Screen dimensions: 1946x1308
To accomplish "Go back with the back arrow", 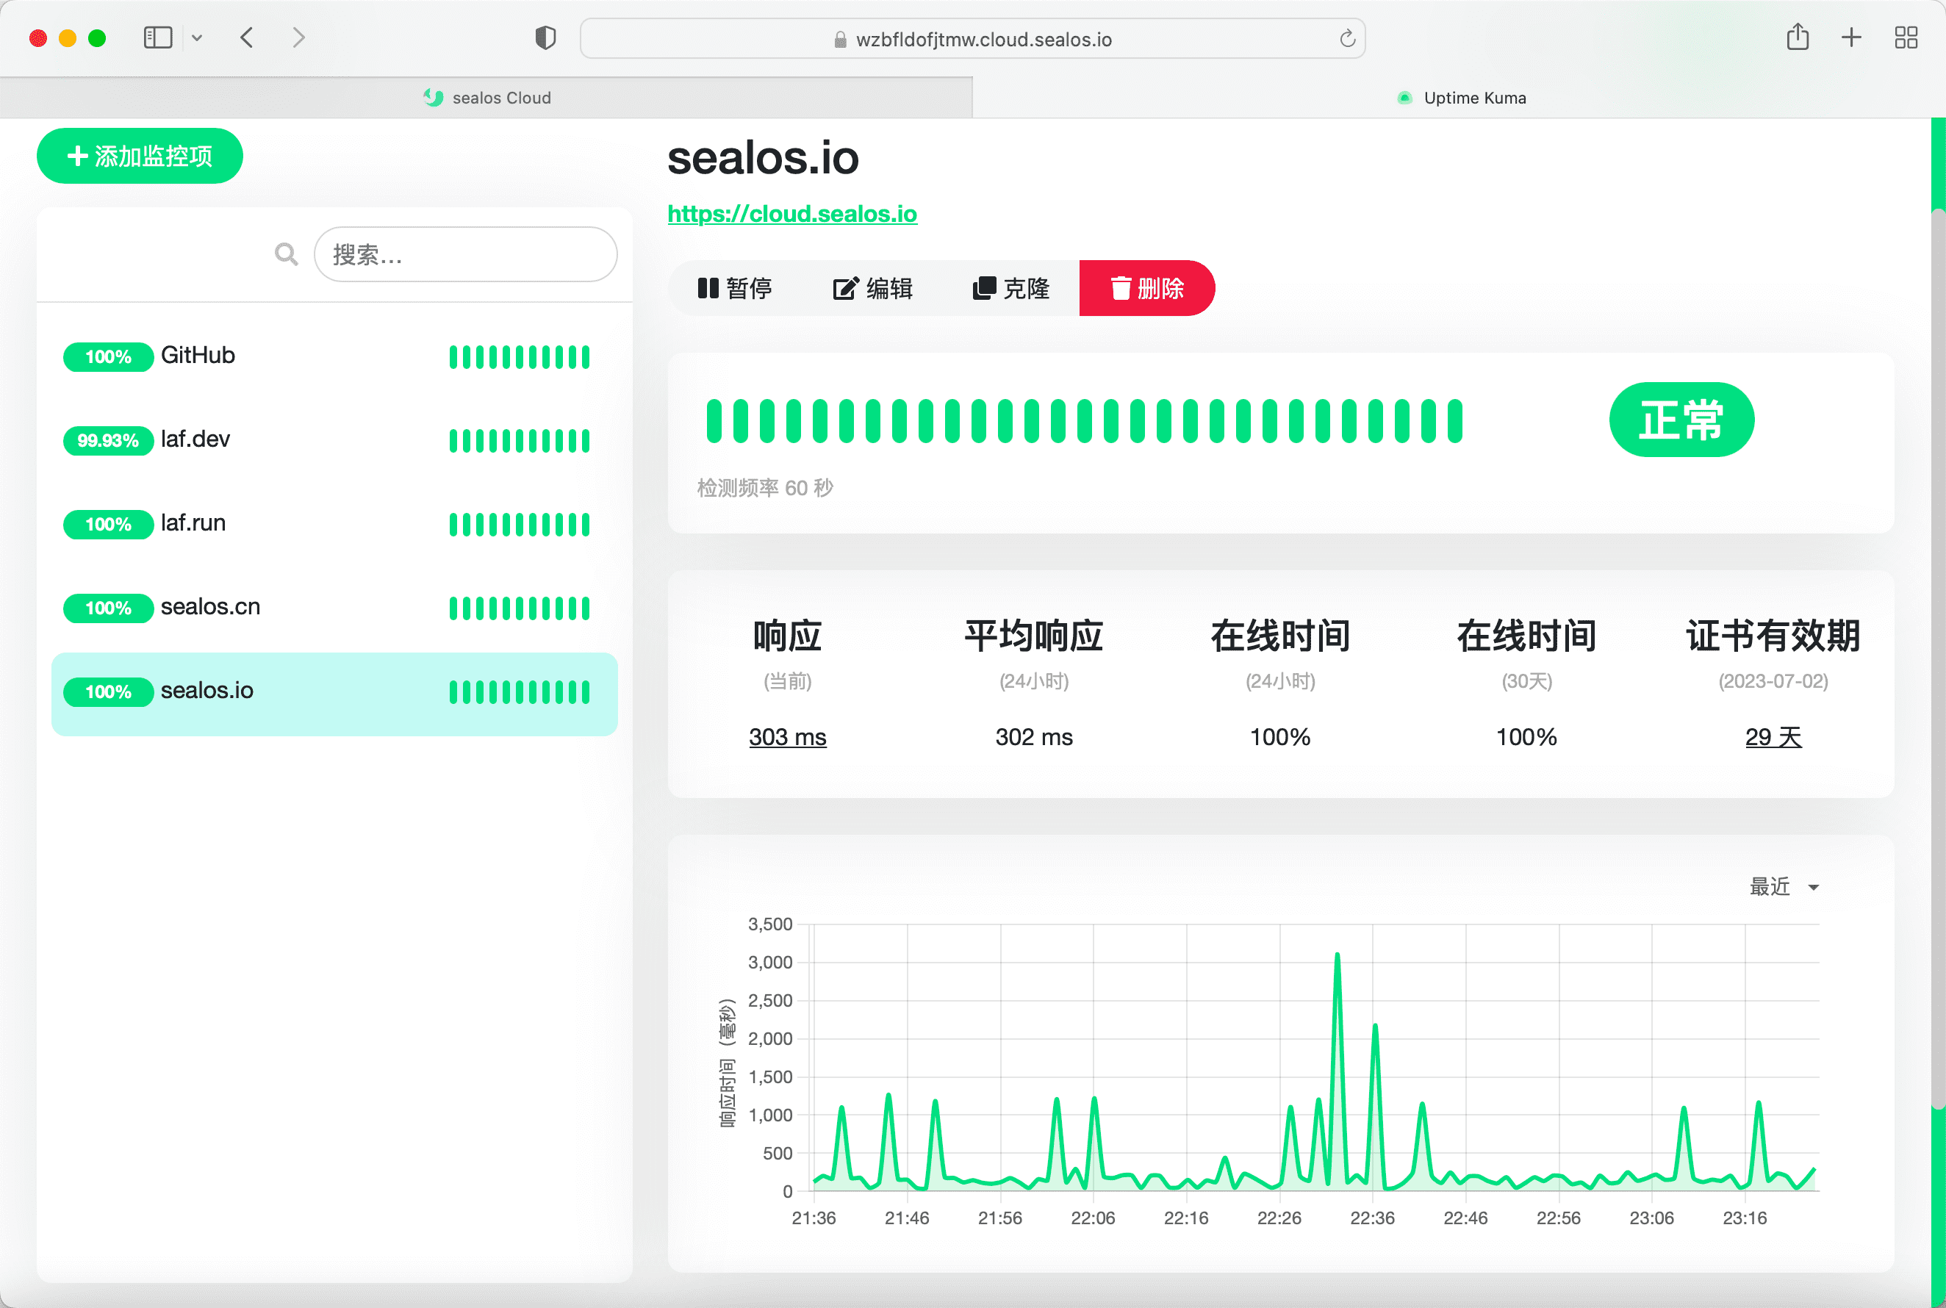I will point(247,37).
